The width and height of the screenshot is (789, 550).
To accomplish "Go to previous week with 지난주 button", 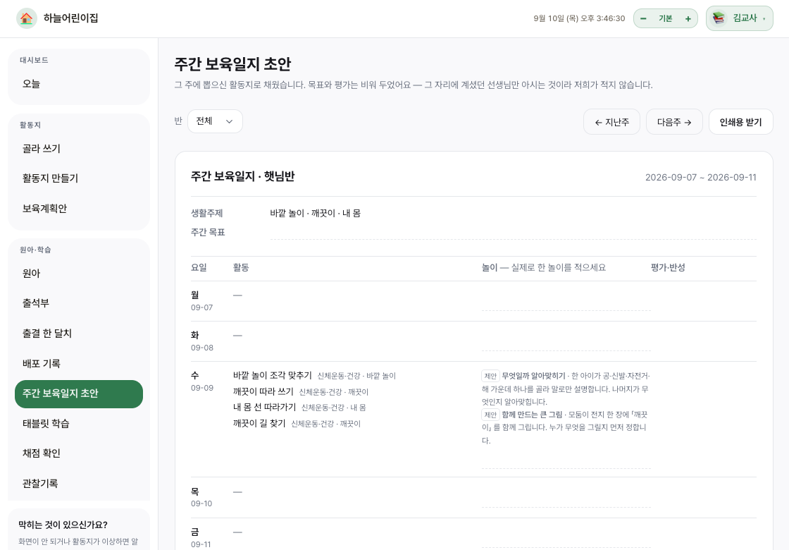I will (x=611, y=122).
